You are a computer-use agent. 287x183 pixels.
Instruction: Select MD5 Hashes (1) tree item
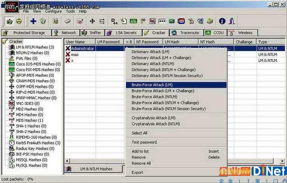tap(30, 120)
